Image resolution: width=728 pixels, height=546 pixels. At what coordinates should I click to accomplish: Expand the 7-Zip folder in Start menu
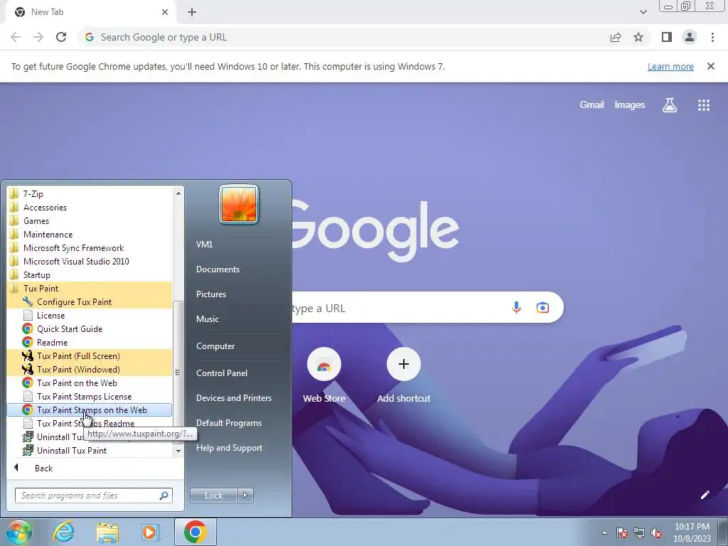(90, 193)
